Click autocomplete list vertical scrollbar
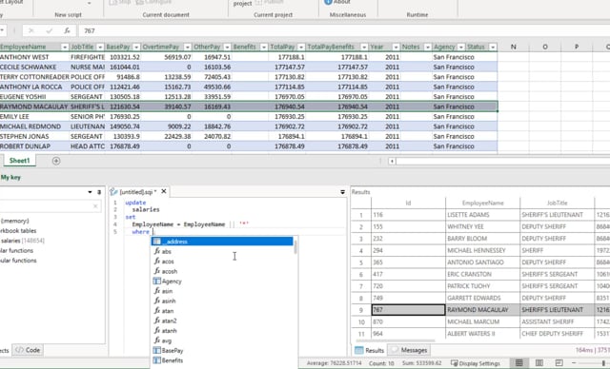Screen dimensions: 610x369 [x=295, y=246]
